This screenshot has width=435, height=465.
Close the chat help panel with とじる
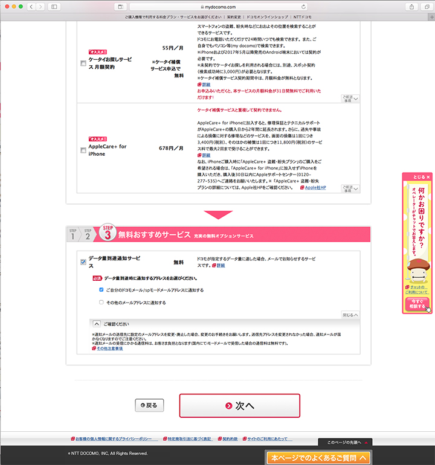coord(421,177)
